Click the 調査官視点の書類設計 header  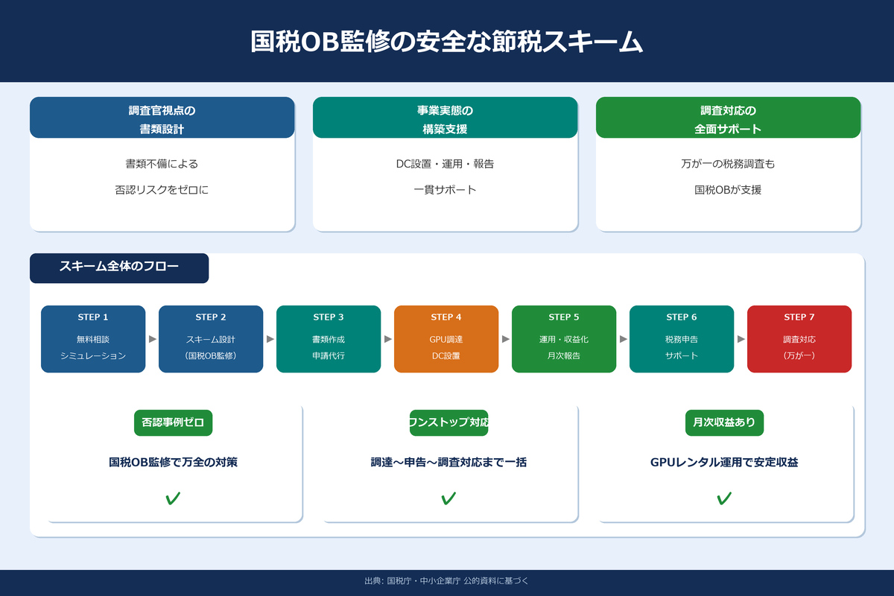tap(162, 118)
